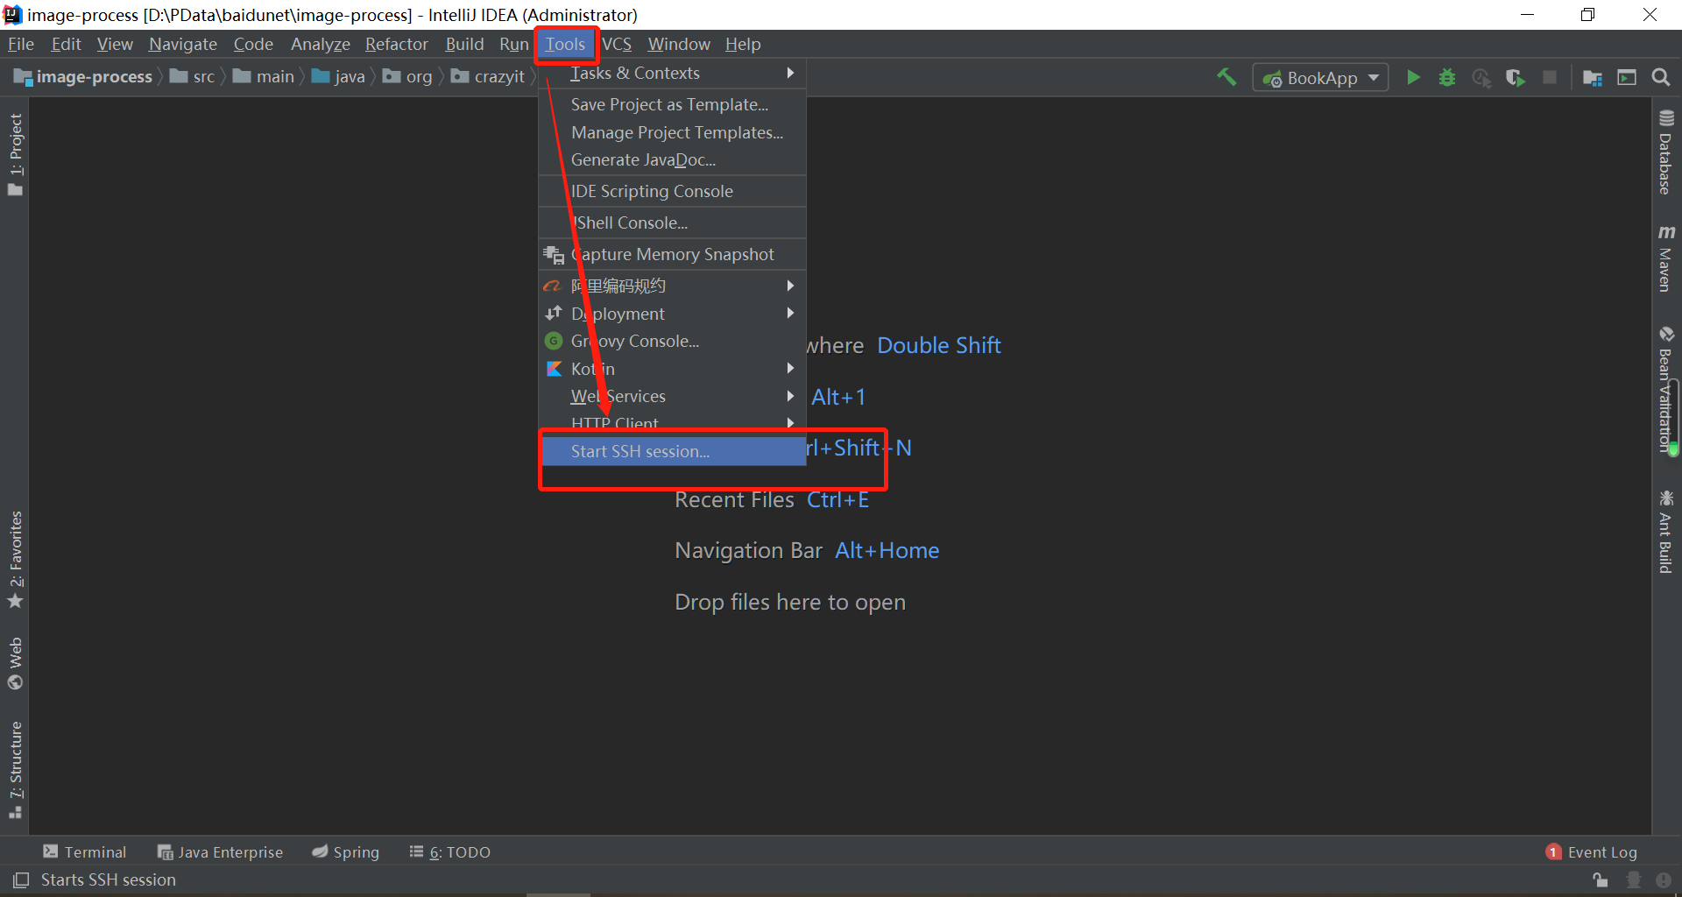1682x897 pixels.
Task: Open the Terminal panel
Action: [94, 851]
